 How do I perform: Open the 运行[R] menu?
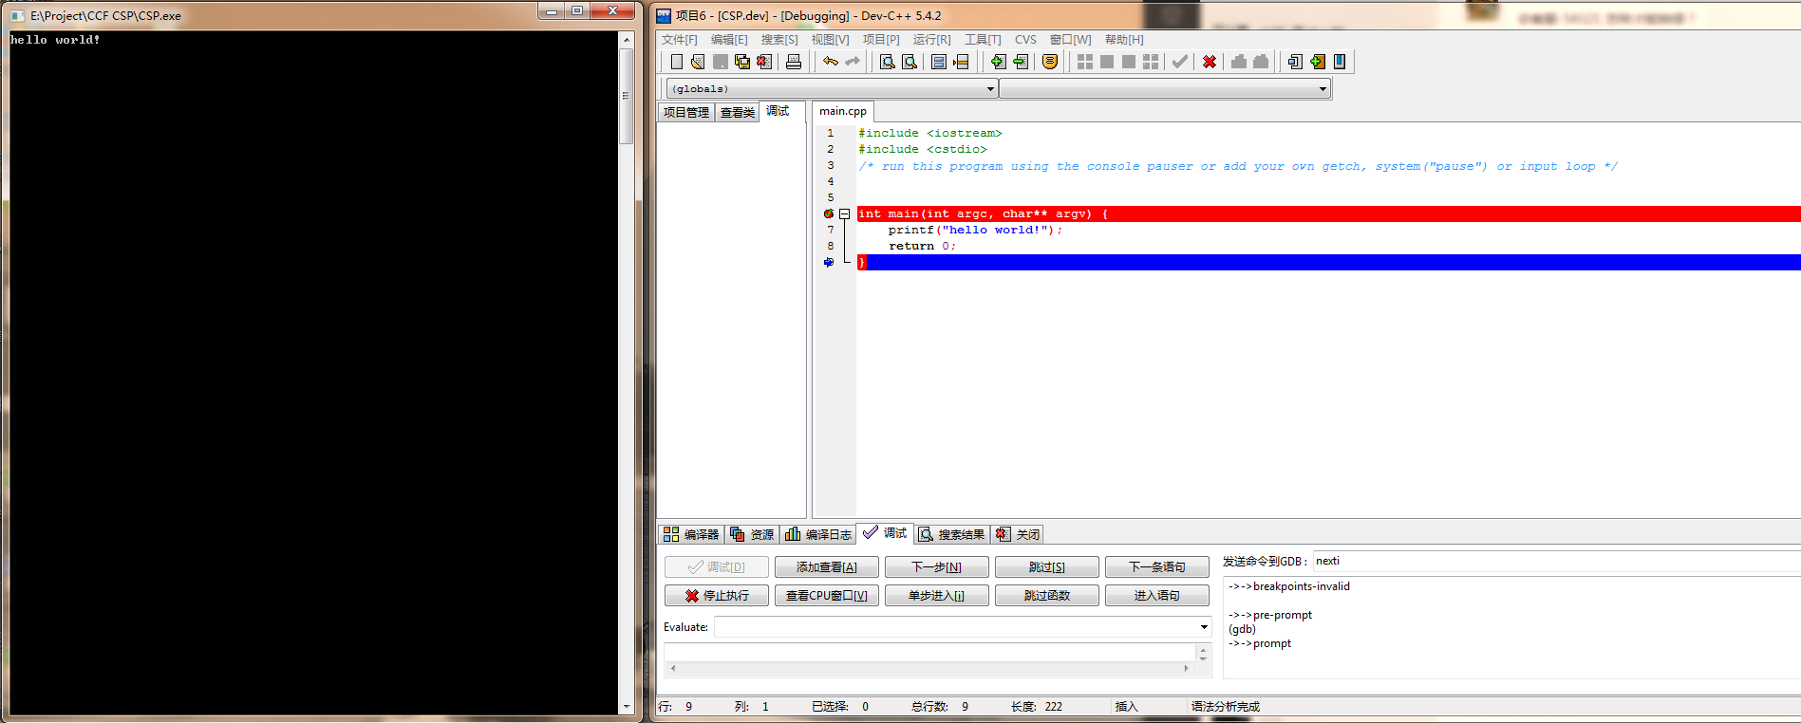(931, 40)
